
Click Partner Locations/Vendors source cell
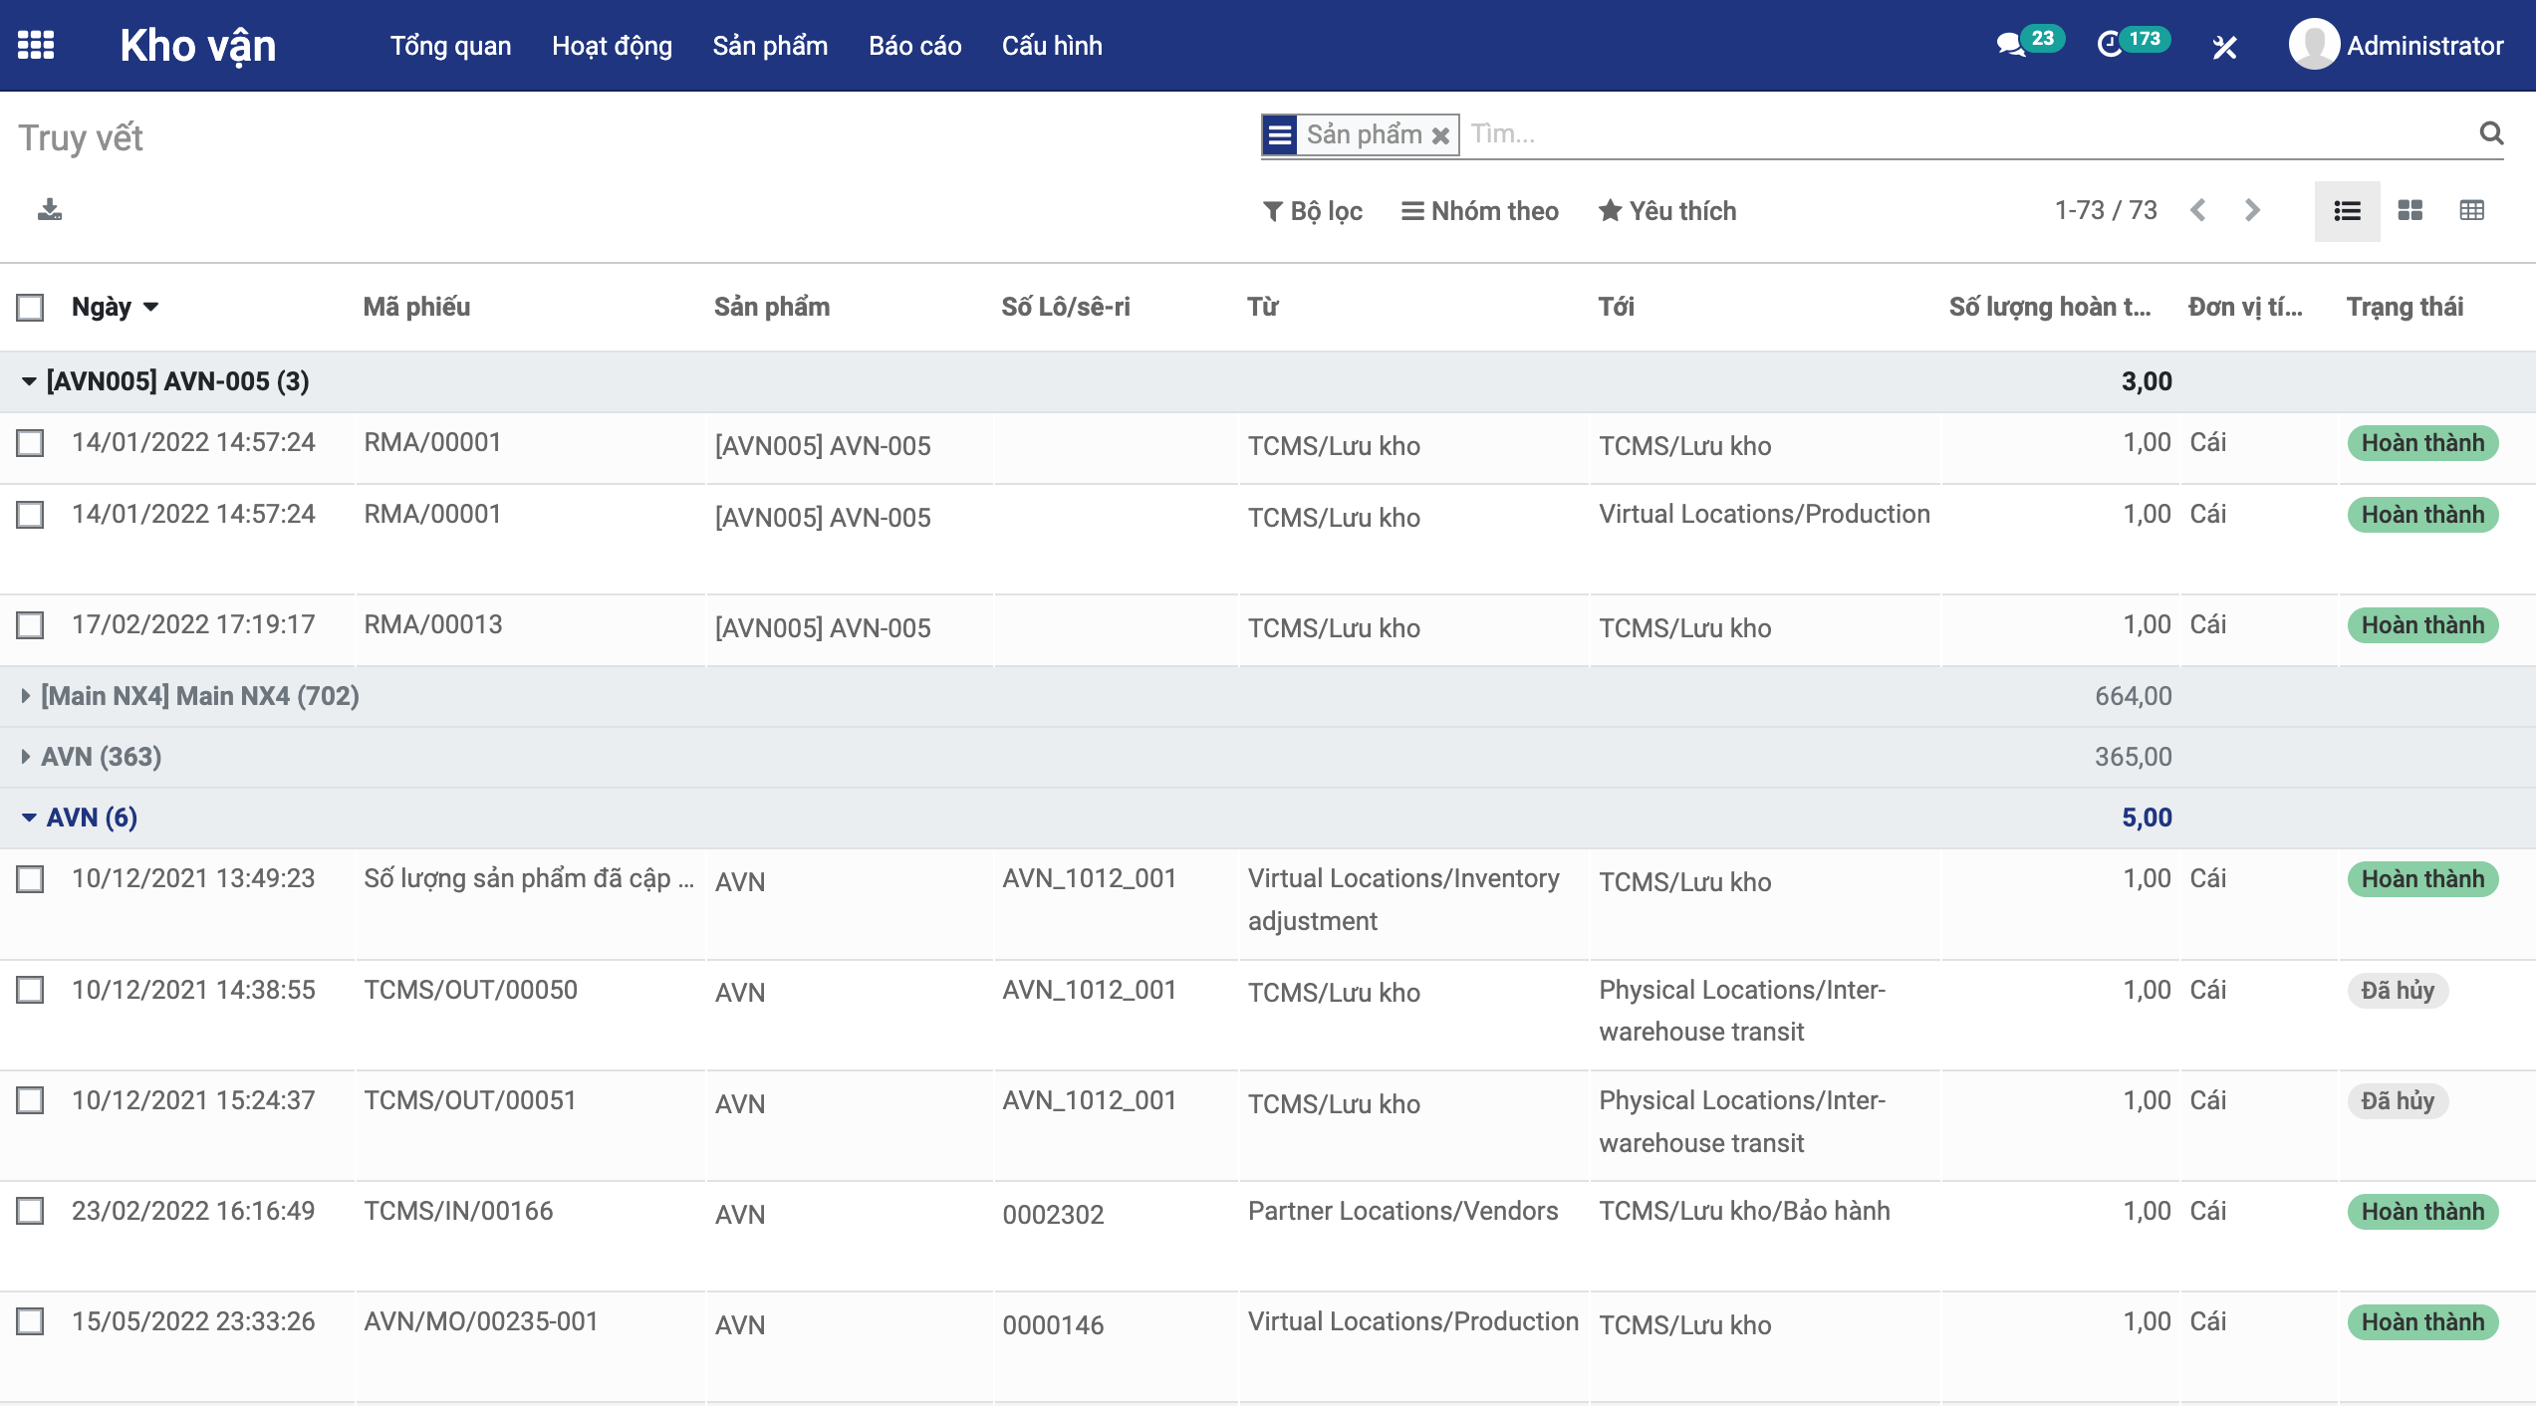(x=1402, y=1211)
